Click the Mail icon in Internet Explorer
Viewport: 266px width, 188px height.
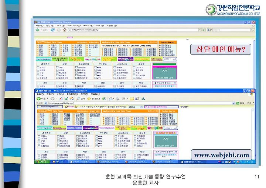tap(111, 99)
